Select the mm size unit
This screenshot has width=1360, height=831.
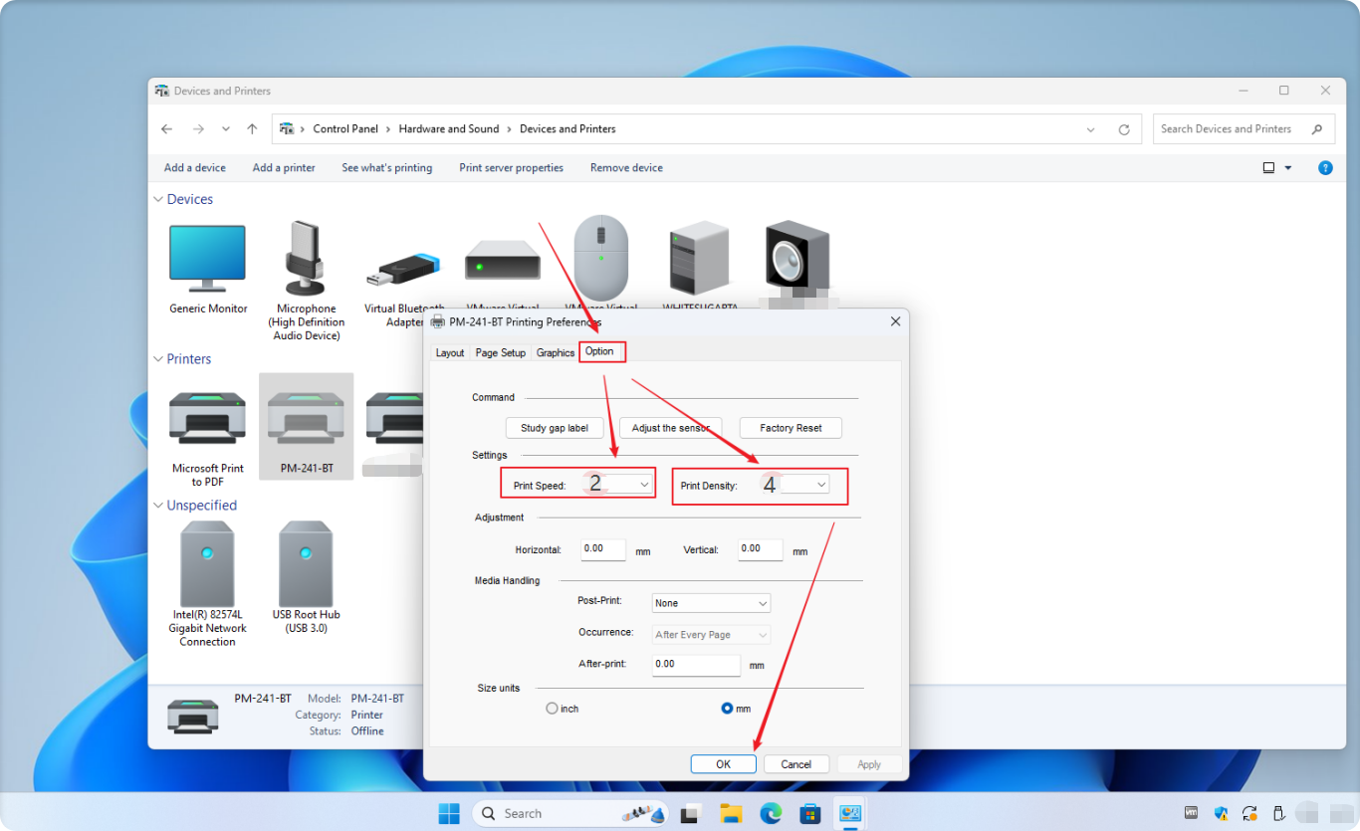[727, 709]
